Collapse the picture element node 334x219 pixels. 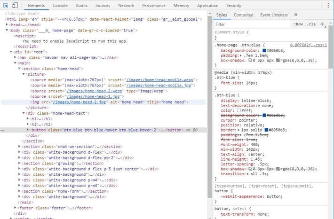[x=24, y=74]
